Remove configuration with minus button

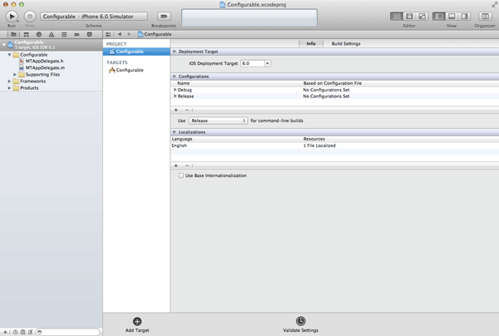click(x=187, y=110)
